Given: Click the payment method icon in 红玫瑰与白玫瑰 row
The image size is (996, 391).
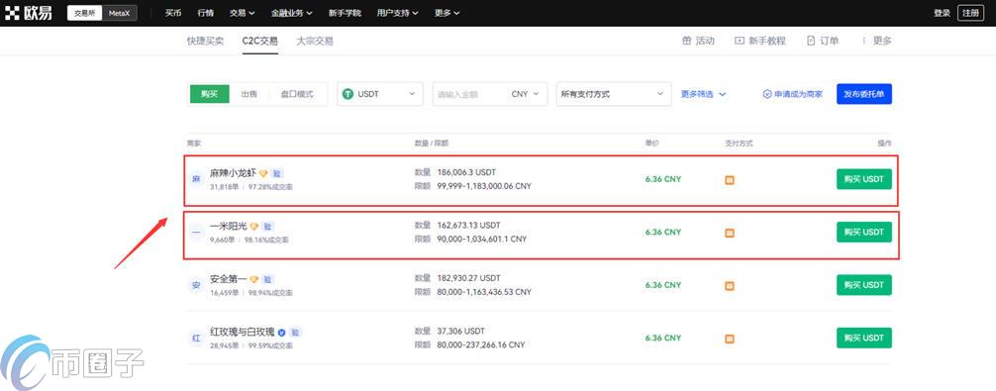Looking at the screenshot, I should pyautogui.click(x=730, y=339).
